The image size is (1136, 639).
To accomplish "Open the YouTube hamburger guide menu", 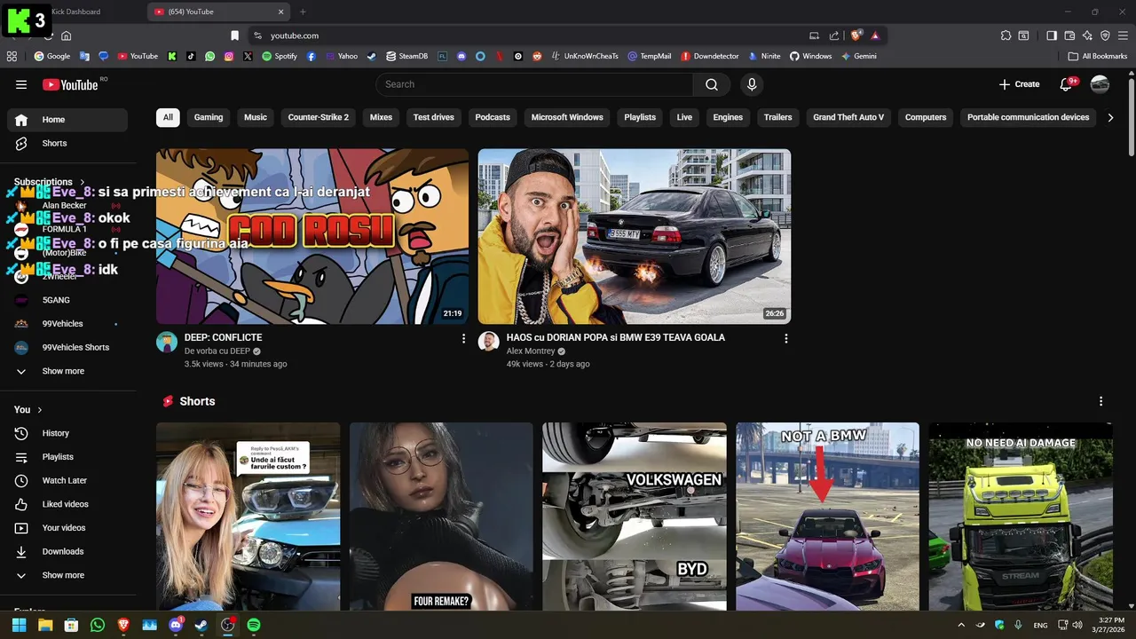I will (21, 84).
